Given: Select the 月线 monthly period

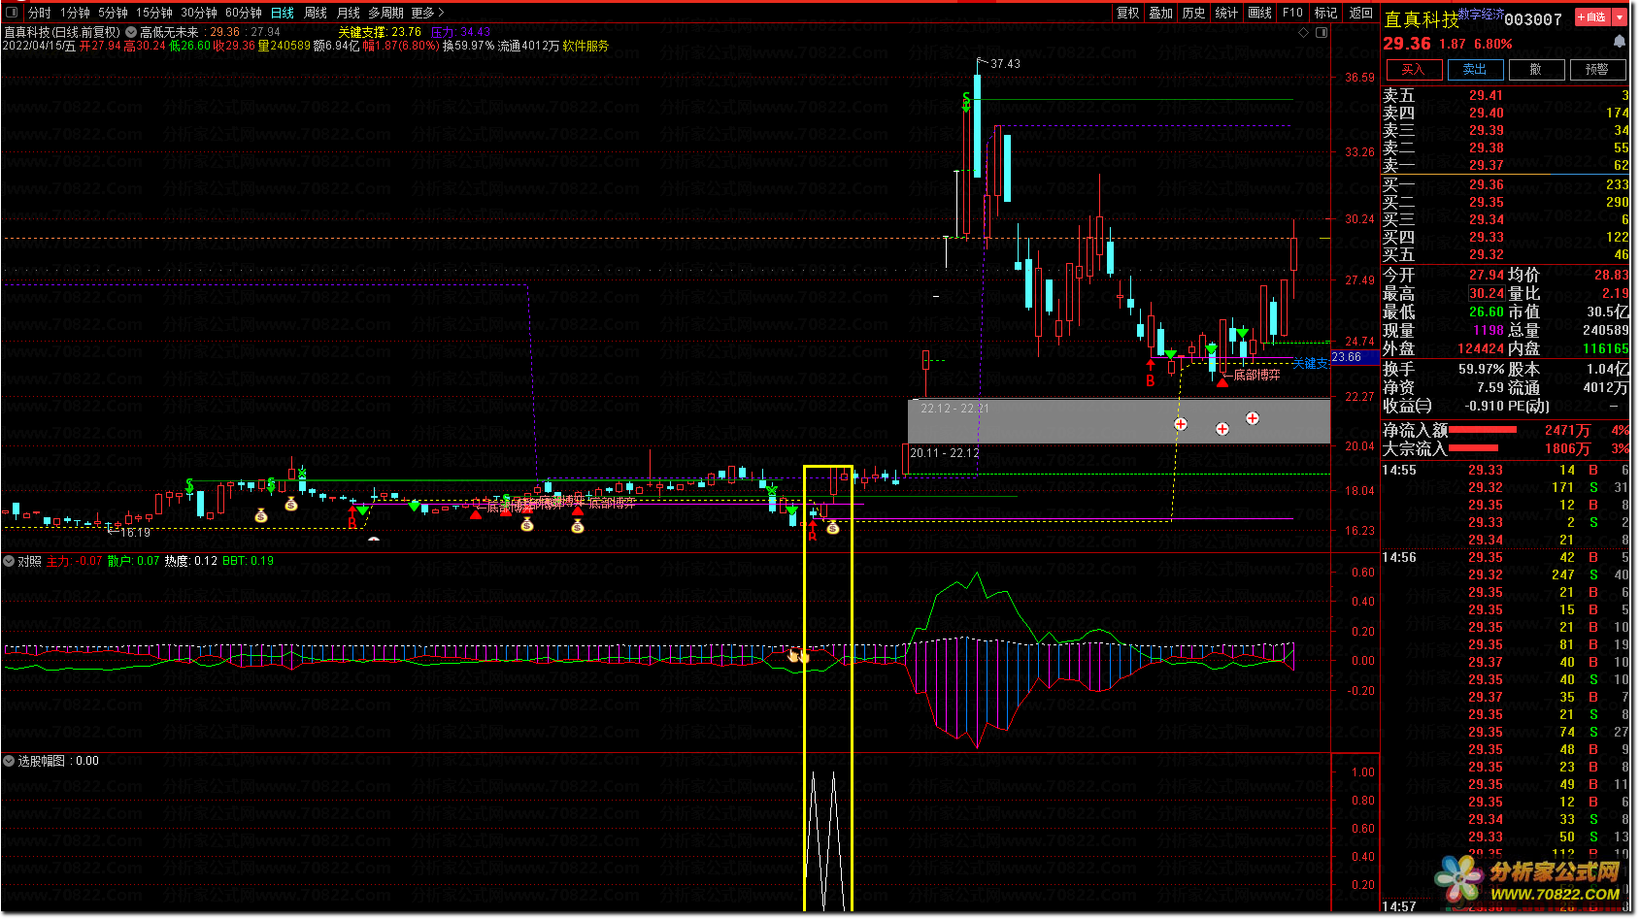Looking at the screenshot, I should 348,13.
